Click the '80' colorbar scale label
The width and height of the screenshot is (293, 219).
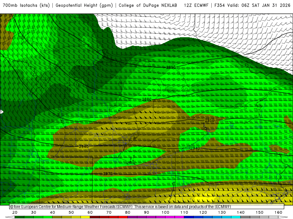point(127,212)
